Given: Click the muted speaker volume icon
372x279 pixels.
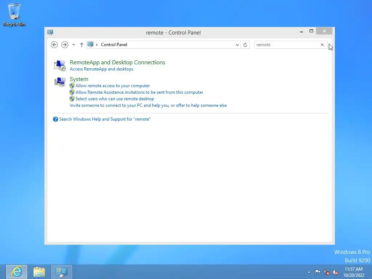Looking at the screenshot, I should point(335,272).
